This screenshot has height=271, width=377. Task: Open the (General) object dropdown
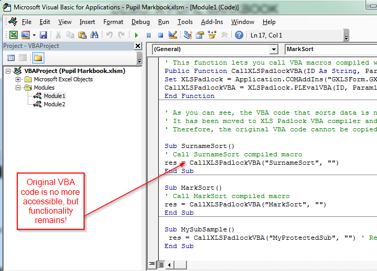274,49
